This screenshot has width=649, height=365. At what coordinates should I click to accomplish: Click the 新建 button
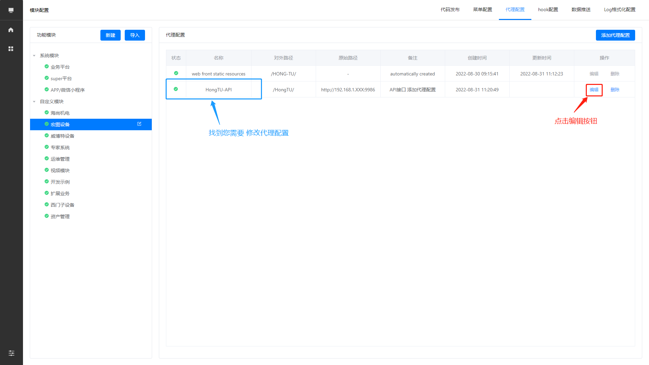(x=110, y=35)
